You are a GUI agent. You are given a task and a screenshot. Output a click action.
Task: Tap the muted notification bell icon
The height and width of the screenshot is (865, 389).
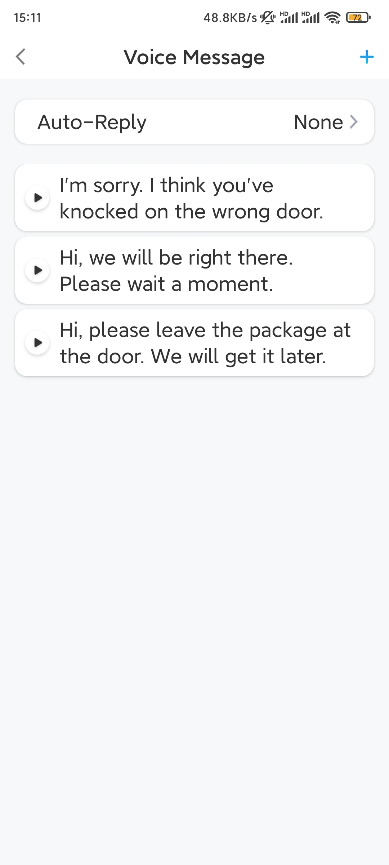click(x=268, y=17)
